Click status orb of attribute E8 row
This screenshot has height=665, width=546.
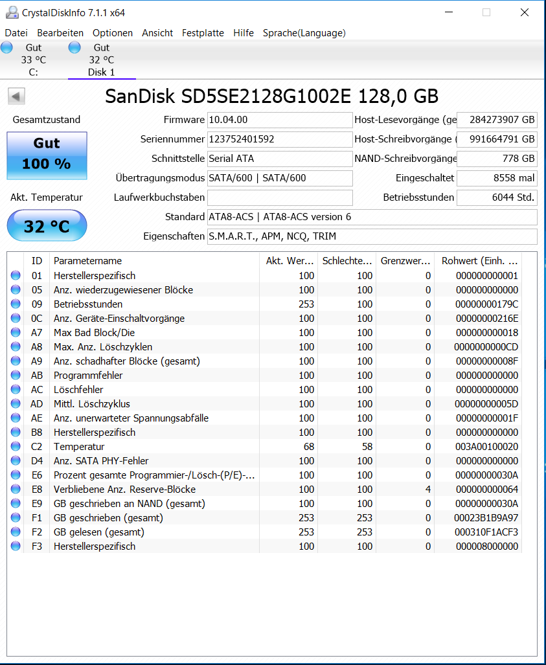pyautogui.click(x=16, y=490)
